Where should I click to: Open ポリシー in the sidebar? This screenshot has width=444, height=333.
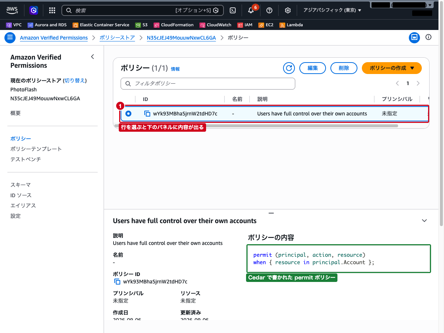(x=21, y=138)
